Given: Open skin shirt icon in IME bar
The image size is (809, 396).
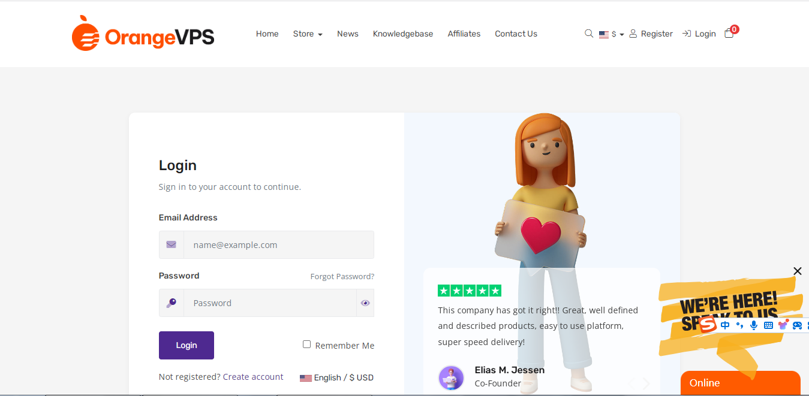Looking at the screenshot, I should click(783, 325).
